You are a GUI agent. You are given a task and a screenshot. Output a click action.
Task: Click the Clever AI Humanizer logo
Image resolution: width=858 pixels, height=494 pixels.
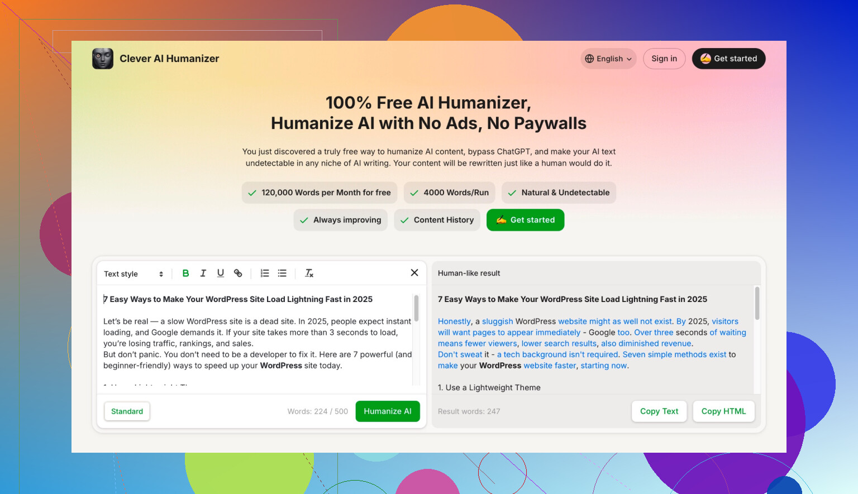coord(103,59)
